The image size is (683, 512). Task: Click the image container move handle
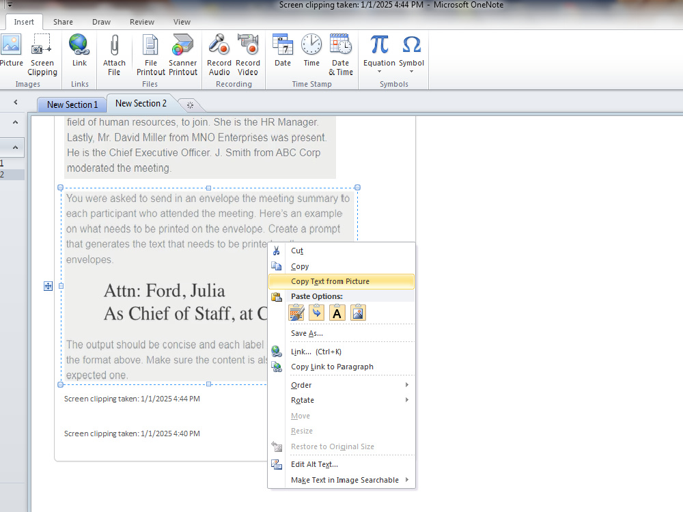(48, 286)
